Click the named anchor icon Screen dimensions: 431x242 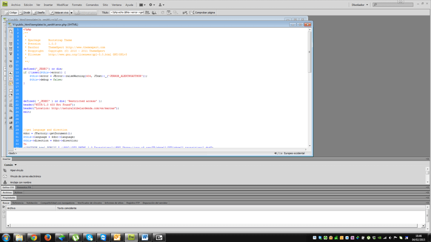pyautogui.click(x=5, y=182)
